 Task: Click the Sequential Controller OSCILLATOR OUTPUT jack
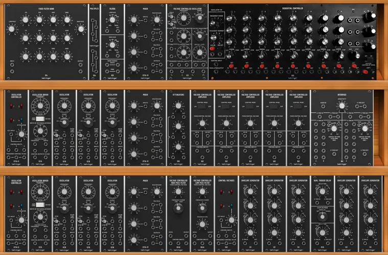pos(216,72)
